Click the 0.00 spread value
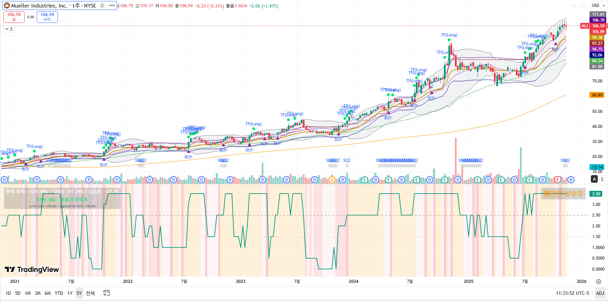Viewport: 608px width, 302px height. (x=30, y=17)
